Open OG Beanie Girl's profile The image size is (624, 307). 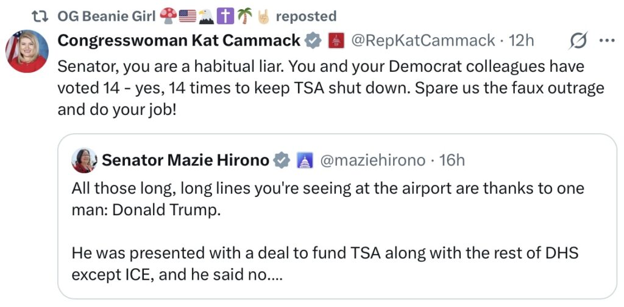tap(107, 16)
